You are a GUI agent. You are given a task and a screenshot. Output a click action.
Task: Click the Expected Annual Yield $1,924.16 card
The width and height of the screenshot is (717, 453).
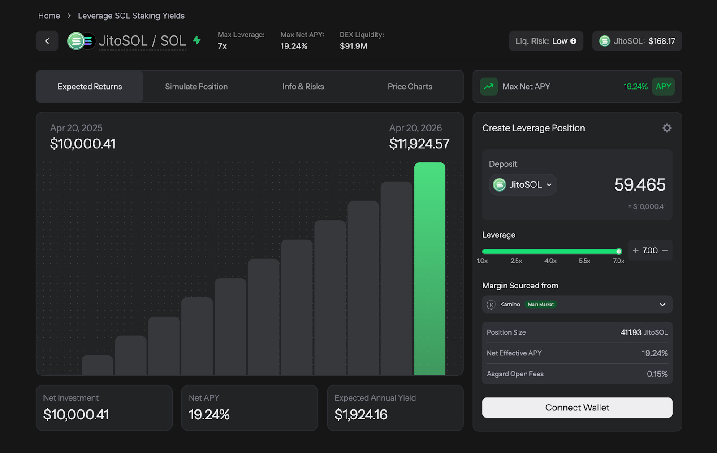click(395, 408)
